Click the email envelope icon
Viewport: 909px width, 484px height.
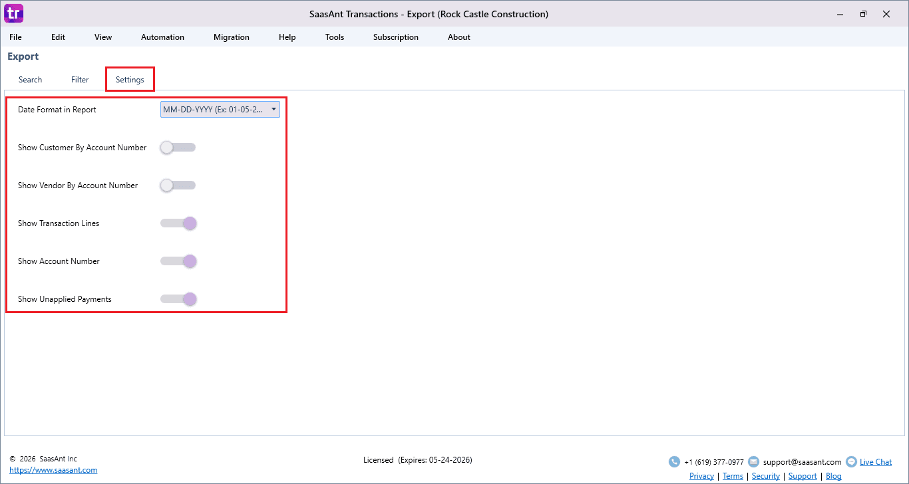753,461
